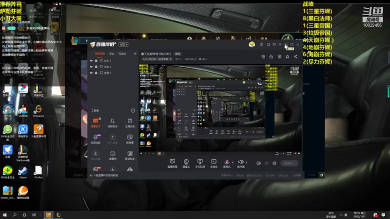
Task: Switch to the first scene tab
Action: pos(100,54)
